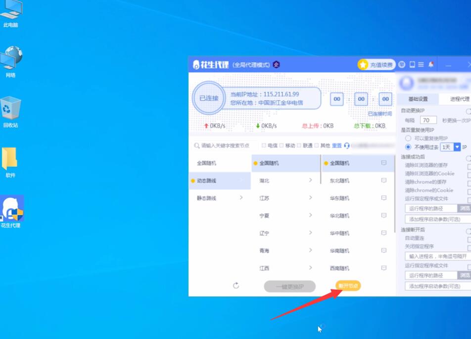Expand the 动态路线 chevron
The image size is (471, 339).
241,180
